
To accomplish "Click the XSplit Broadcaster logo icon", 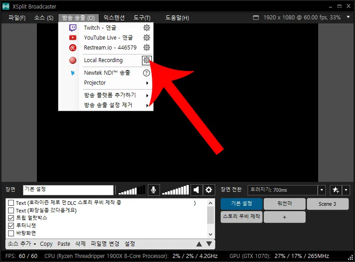I will [x=6, y=6].
